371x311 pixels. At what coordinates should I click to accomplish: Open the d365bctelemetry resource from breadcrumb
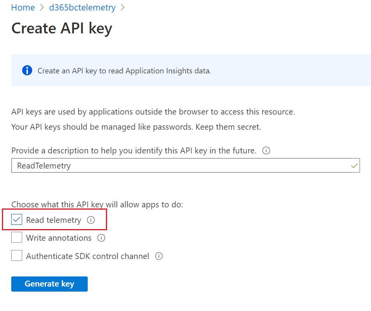point(82,7)
